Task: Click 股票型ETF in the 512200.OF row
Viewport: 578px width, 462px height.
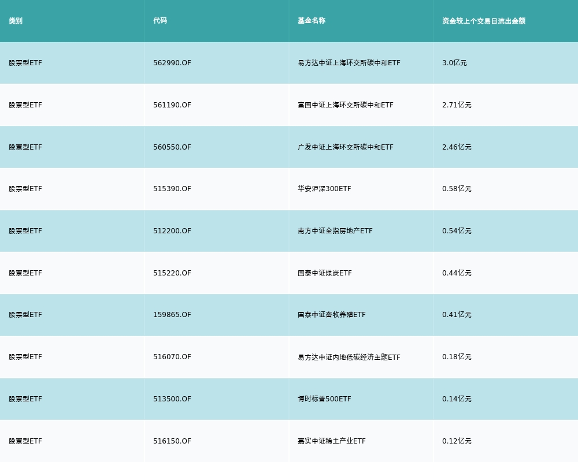Action: tap(25, 231)
